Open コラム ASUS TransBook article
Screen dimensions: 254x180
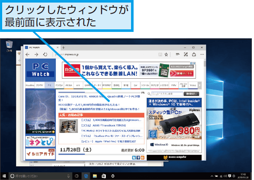pyautogui.click(x=103, y=126)
